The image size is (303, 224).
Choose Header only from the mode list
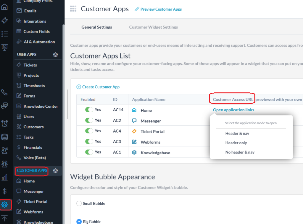pos(236,143)
